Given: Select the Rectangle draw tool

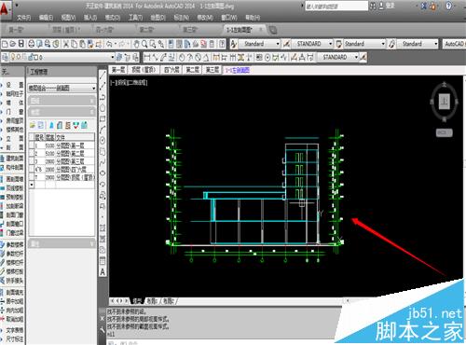Looking at the screenshot, I should click(103, 119).
